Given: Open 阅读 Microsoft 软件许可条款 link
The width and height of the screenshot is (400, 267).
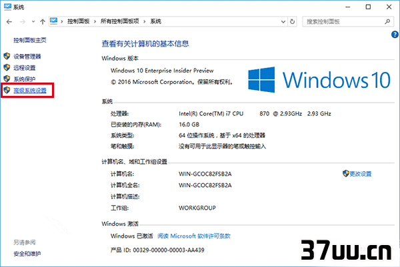Looking at the screenshot, I should [194, 236].
